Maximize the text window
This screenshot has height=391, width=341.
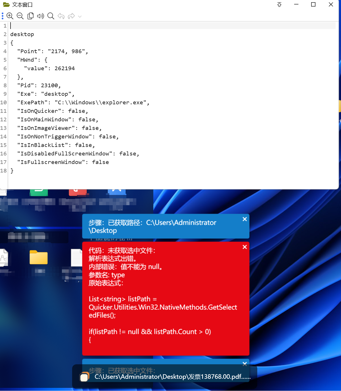313,5
